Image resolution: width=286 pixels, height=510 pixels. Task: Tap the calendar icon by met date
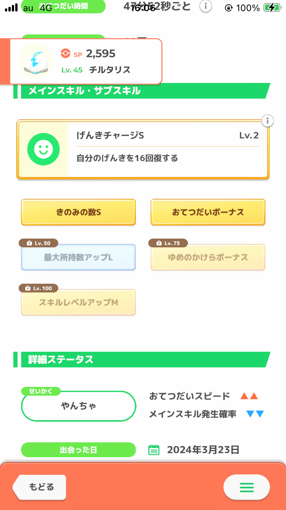[153, 450]
